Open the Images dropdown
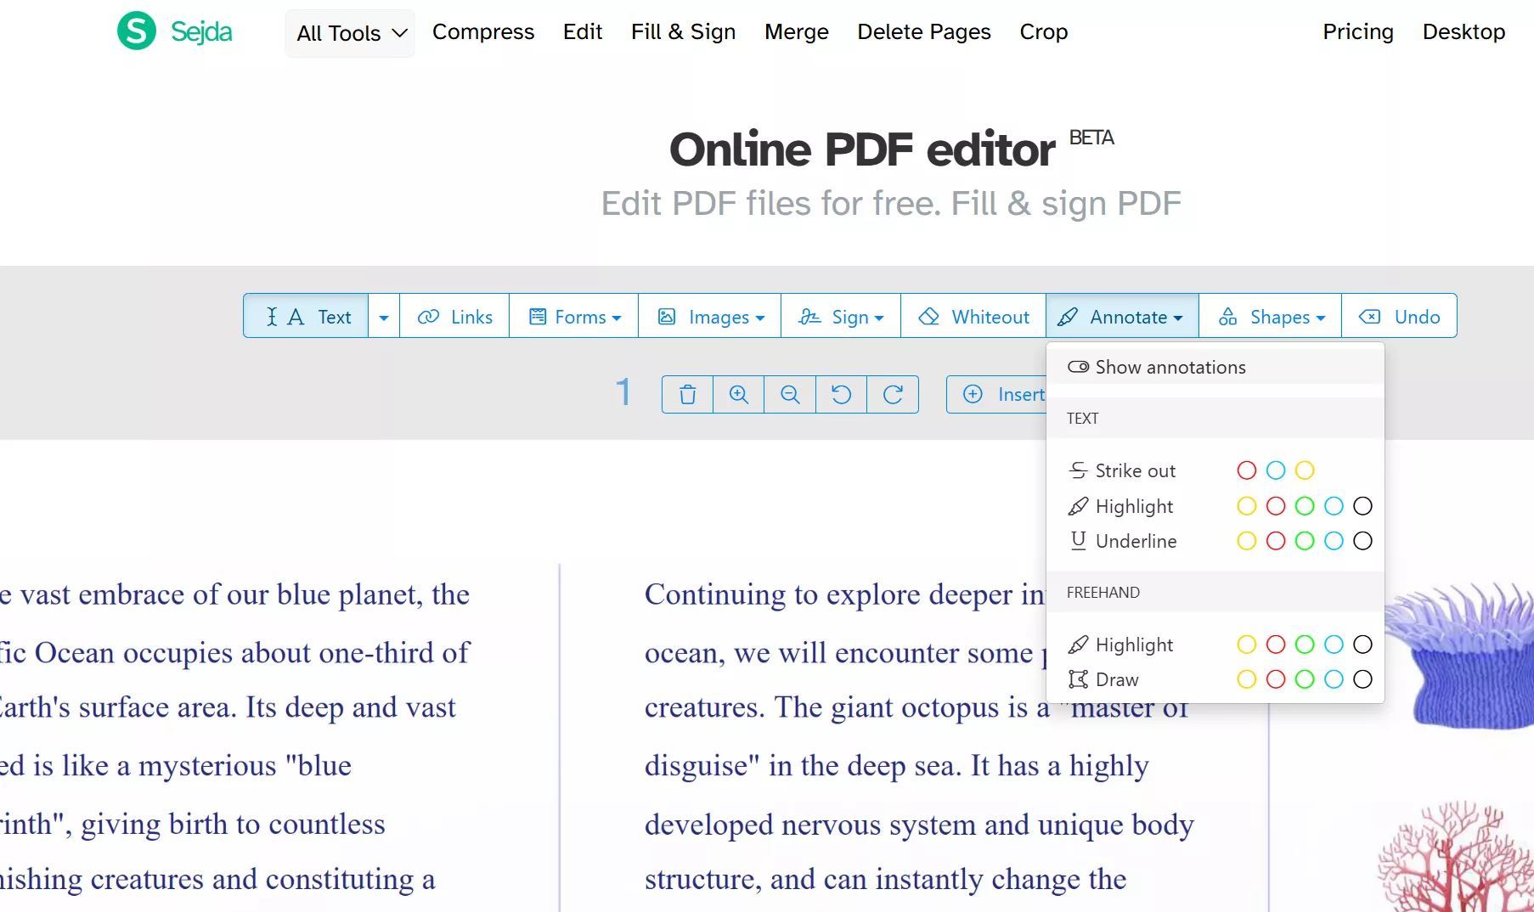 point(710,317)
